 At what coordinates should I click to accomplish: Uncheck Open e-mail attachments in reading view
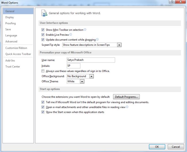tap(43, 107)
